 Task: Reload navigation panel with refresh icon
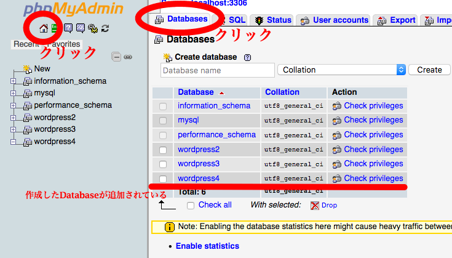pos(105,28)
